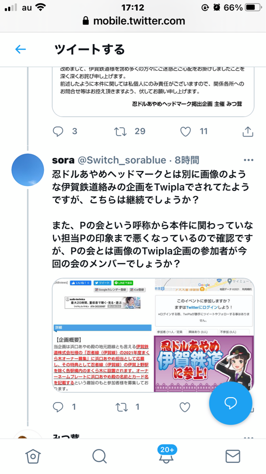
Task: Open reply on first tweet with 3 replies
Action: click(x=58, y=131)
